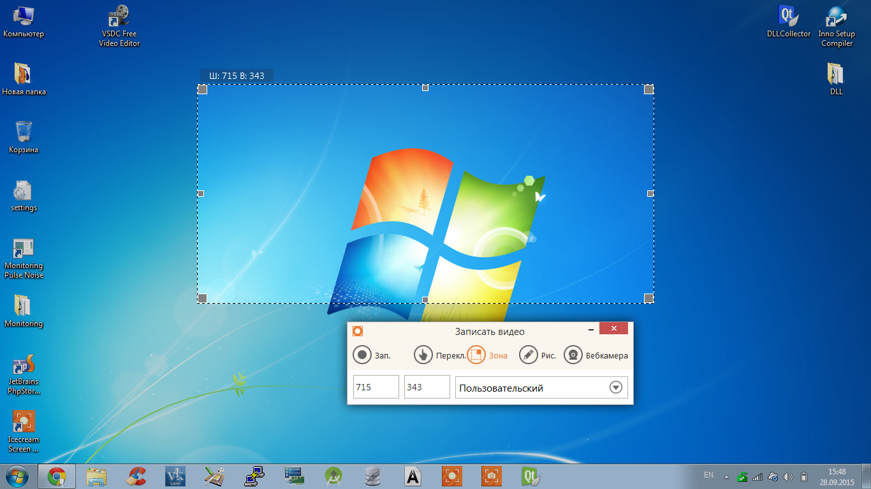
Task: Select the Перекл. hand pointer tool
Action: (440, 355)
